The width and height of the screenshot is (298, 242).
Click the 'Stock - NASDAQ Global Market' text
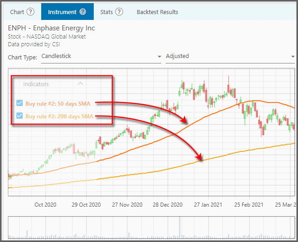pos(47,36)
